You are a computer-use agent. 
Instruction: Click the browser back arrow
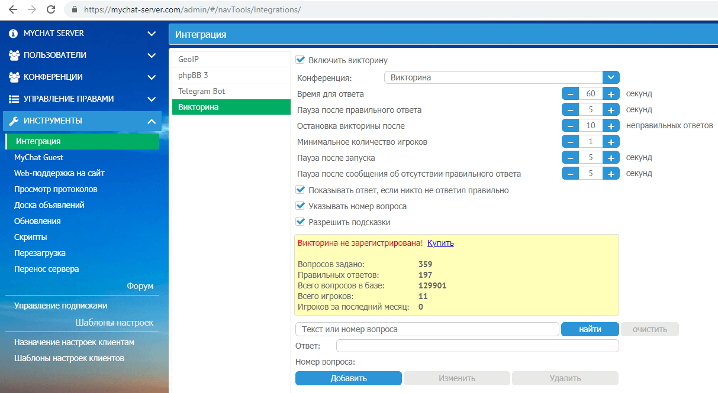[13, 9]
